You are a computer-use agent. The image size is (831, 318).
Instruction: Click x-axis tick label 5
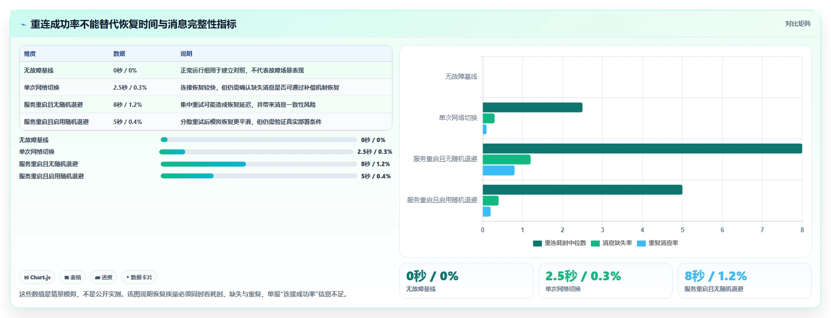(x=683, y=230)
